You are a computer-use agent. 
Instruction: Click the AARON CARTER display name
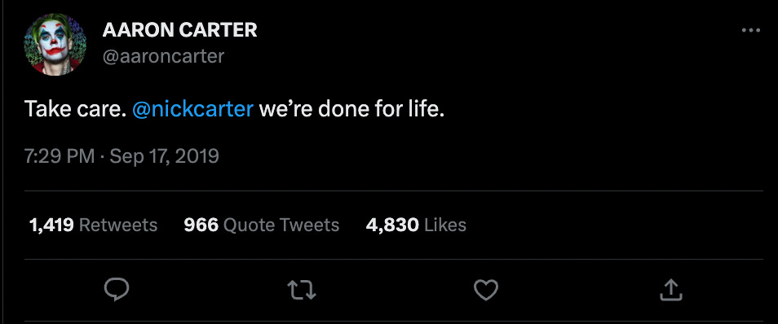click(x=179, y=30)
